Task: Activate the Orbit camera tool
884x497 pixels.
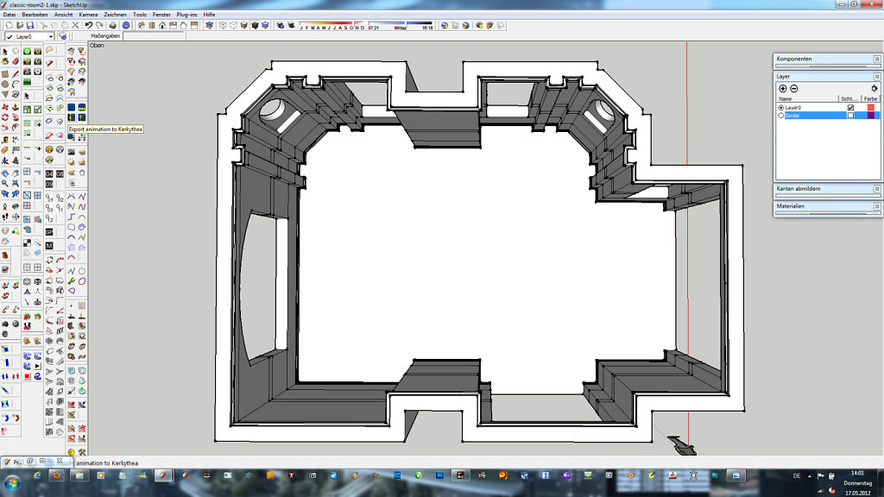Action: tap(5, 173)
